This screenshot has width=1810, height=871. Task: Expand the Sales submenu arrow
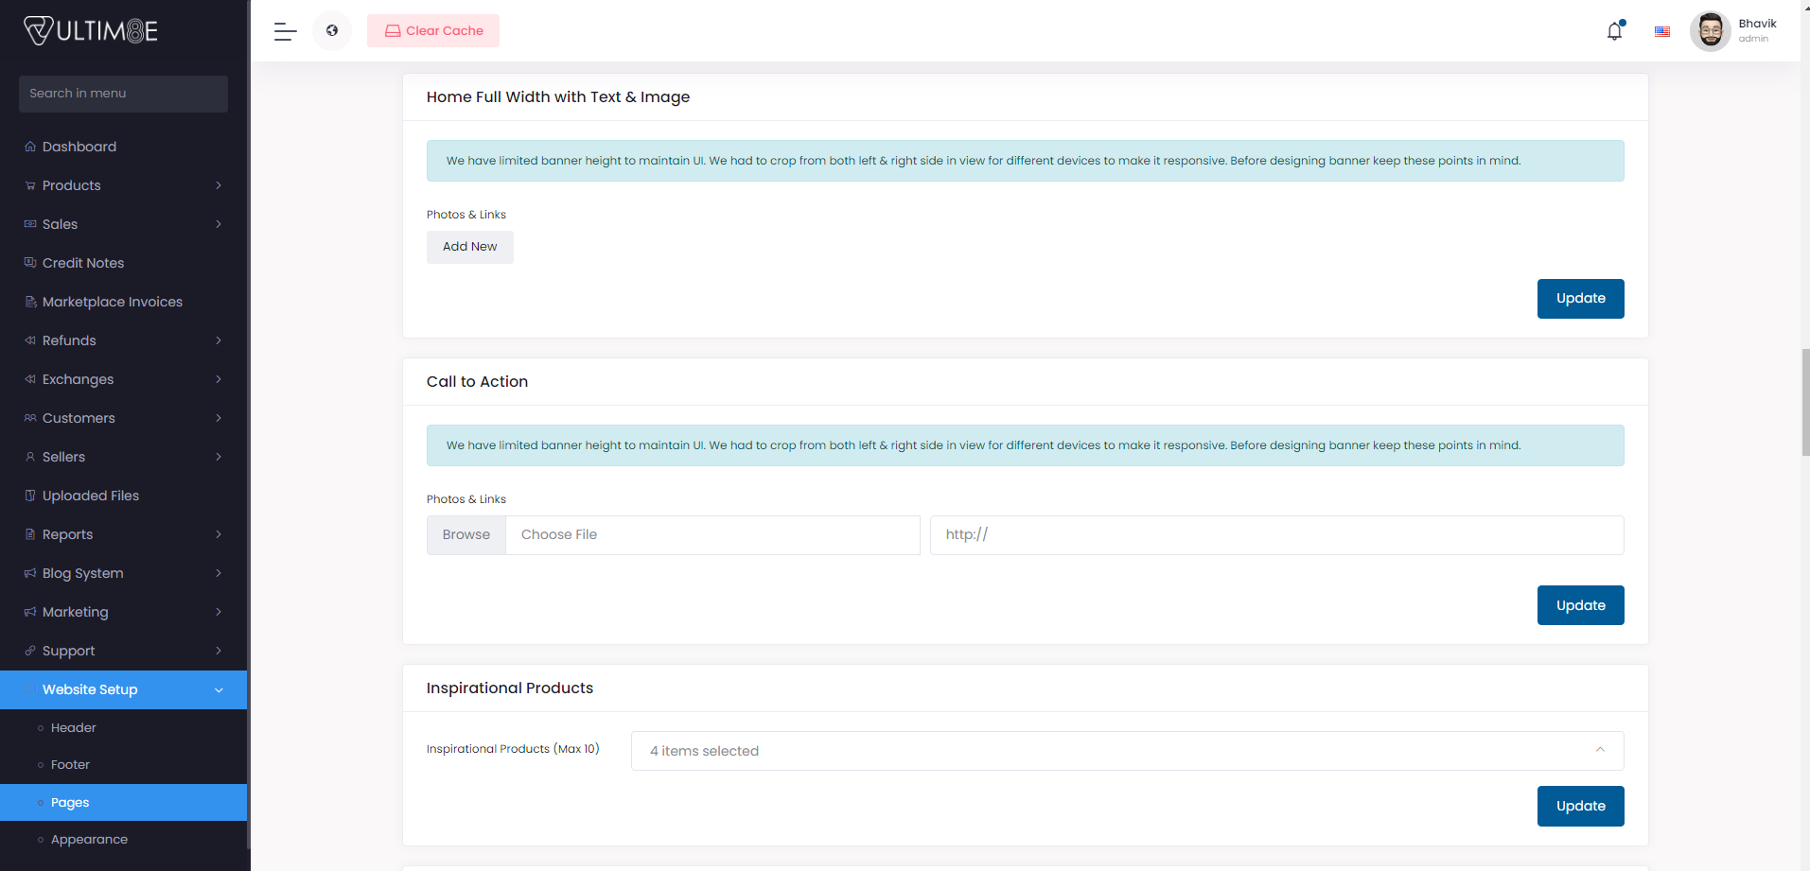[219, 224]
